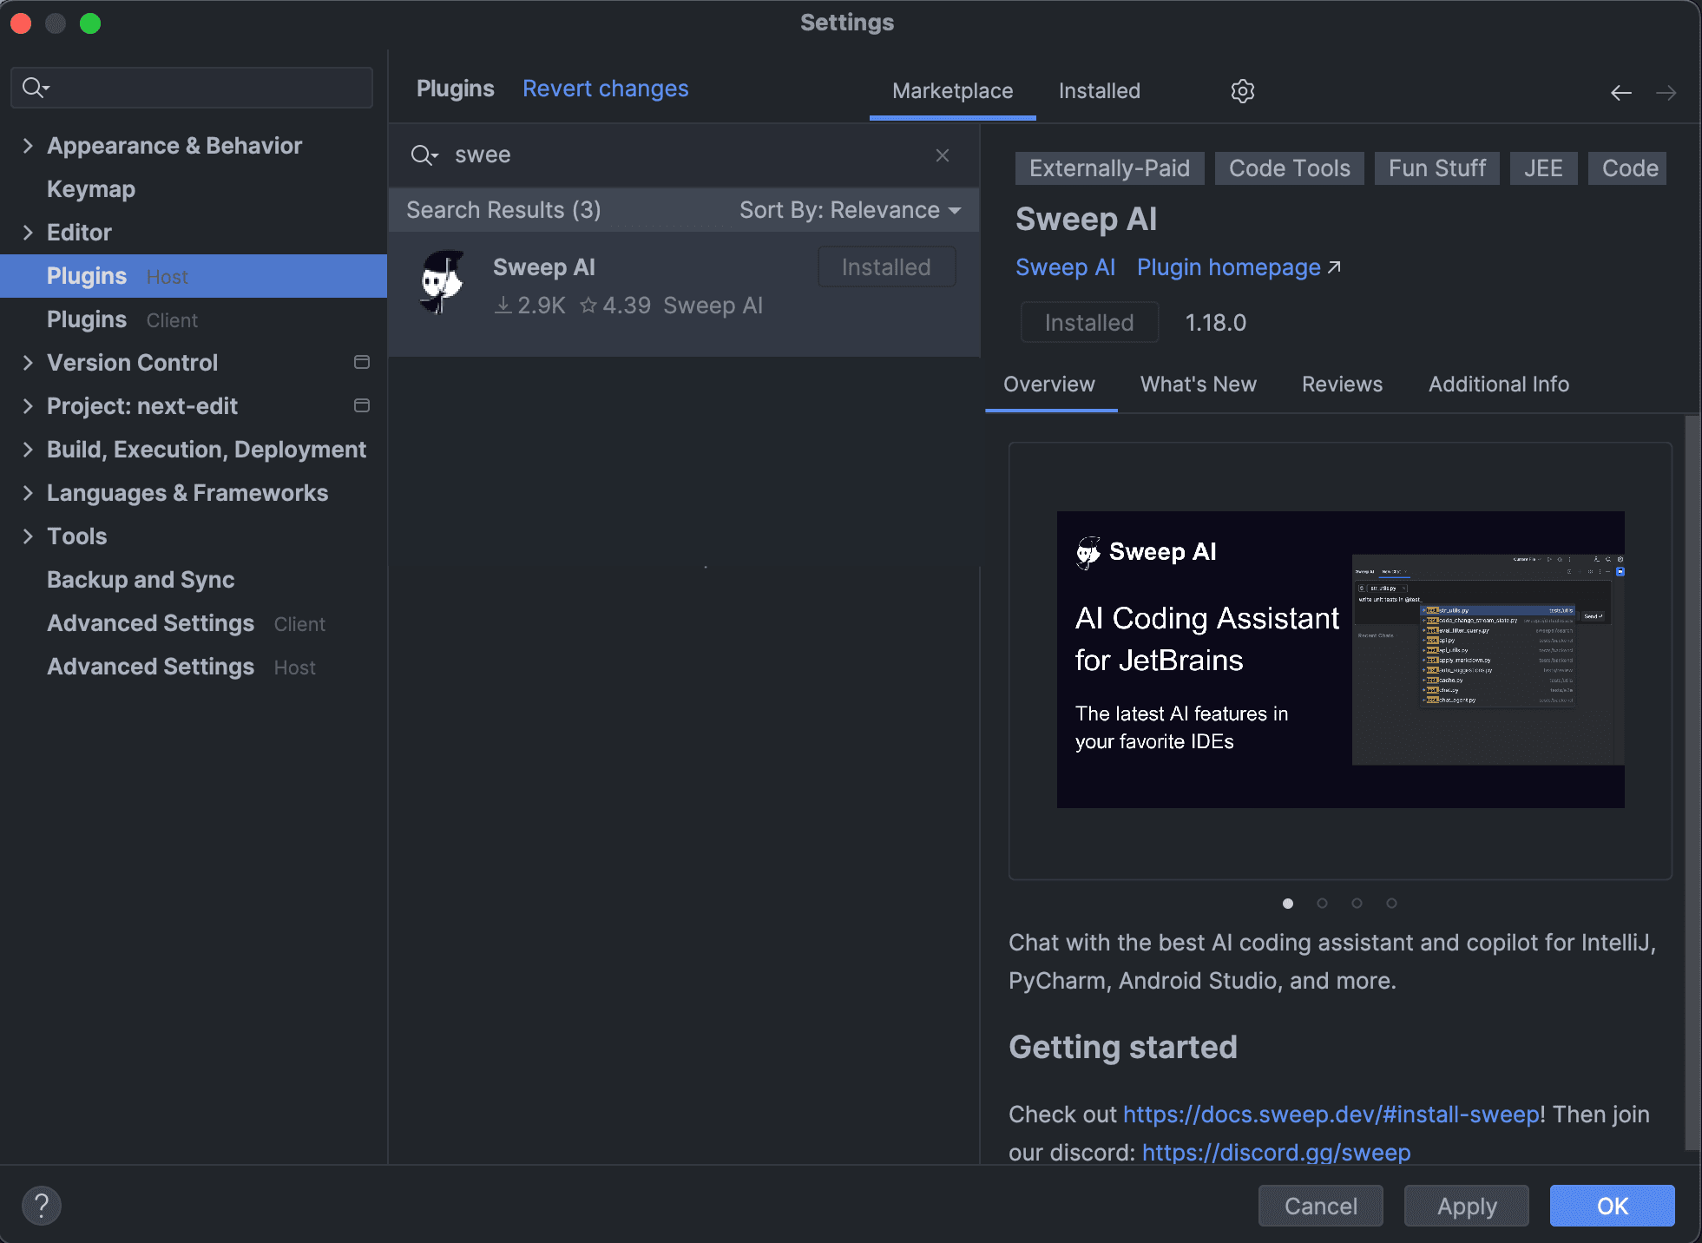Click Version Control project-level icon
This screenshot has width=1702, height=1243.
(362, 362)
